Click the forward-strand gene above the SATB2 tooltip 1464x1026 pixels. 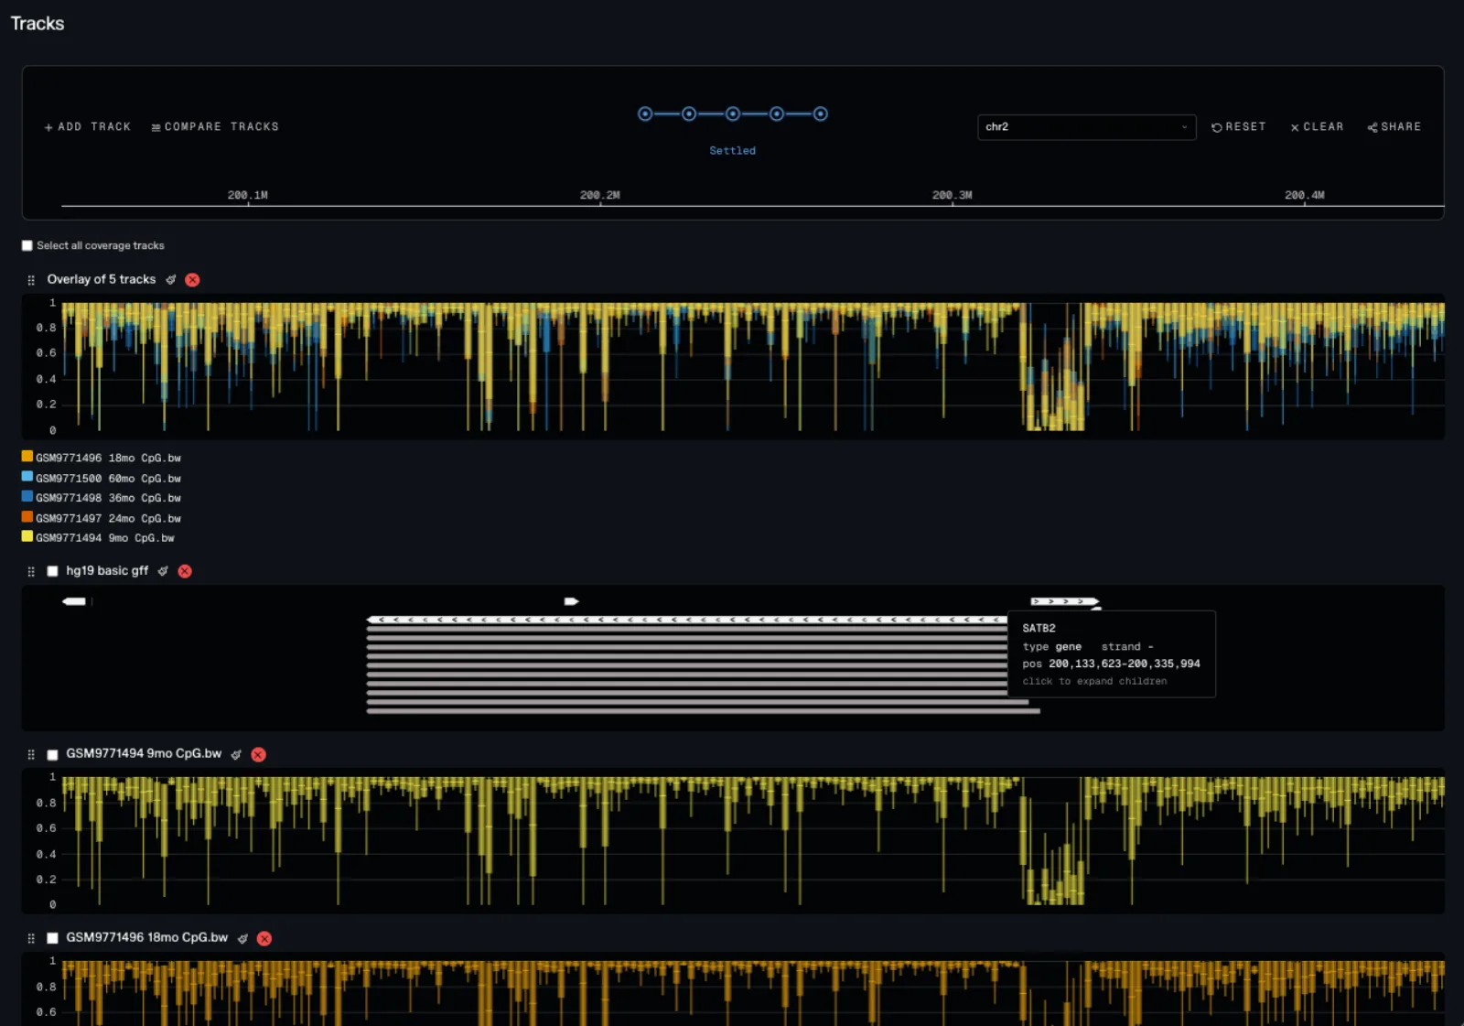(1064, 601)
